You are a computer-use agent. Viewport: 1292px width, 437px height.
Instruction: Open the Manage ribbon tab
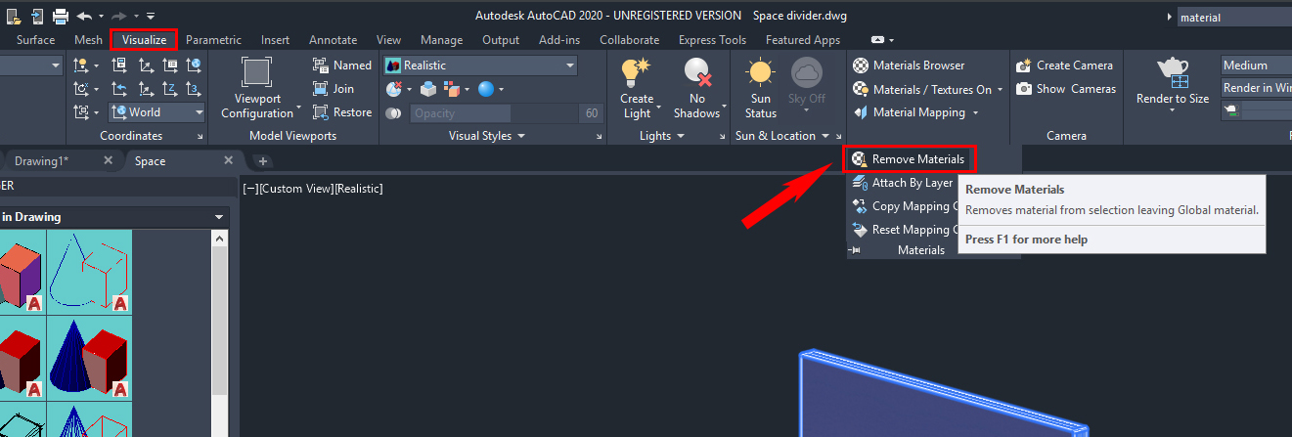coord(441,40)
